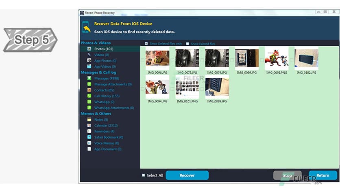
Task: Click the Photos (102) label
Action: pyautogui.click(x=104, y=49)
